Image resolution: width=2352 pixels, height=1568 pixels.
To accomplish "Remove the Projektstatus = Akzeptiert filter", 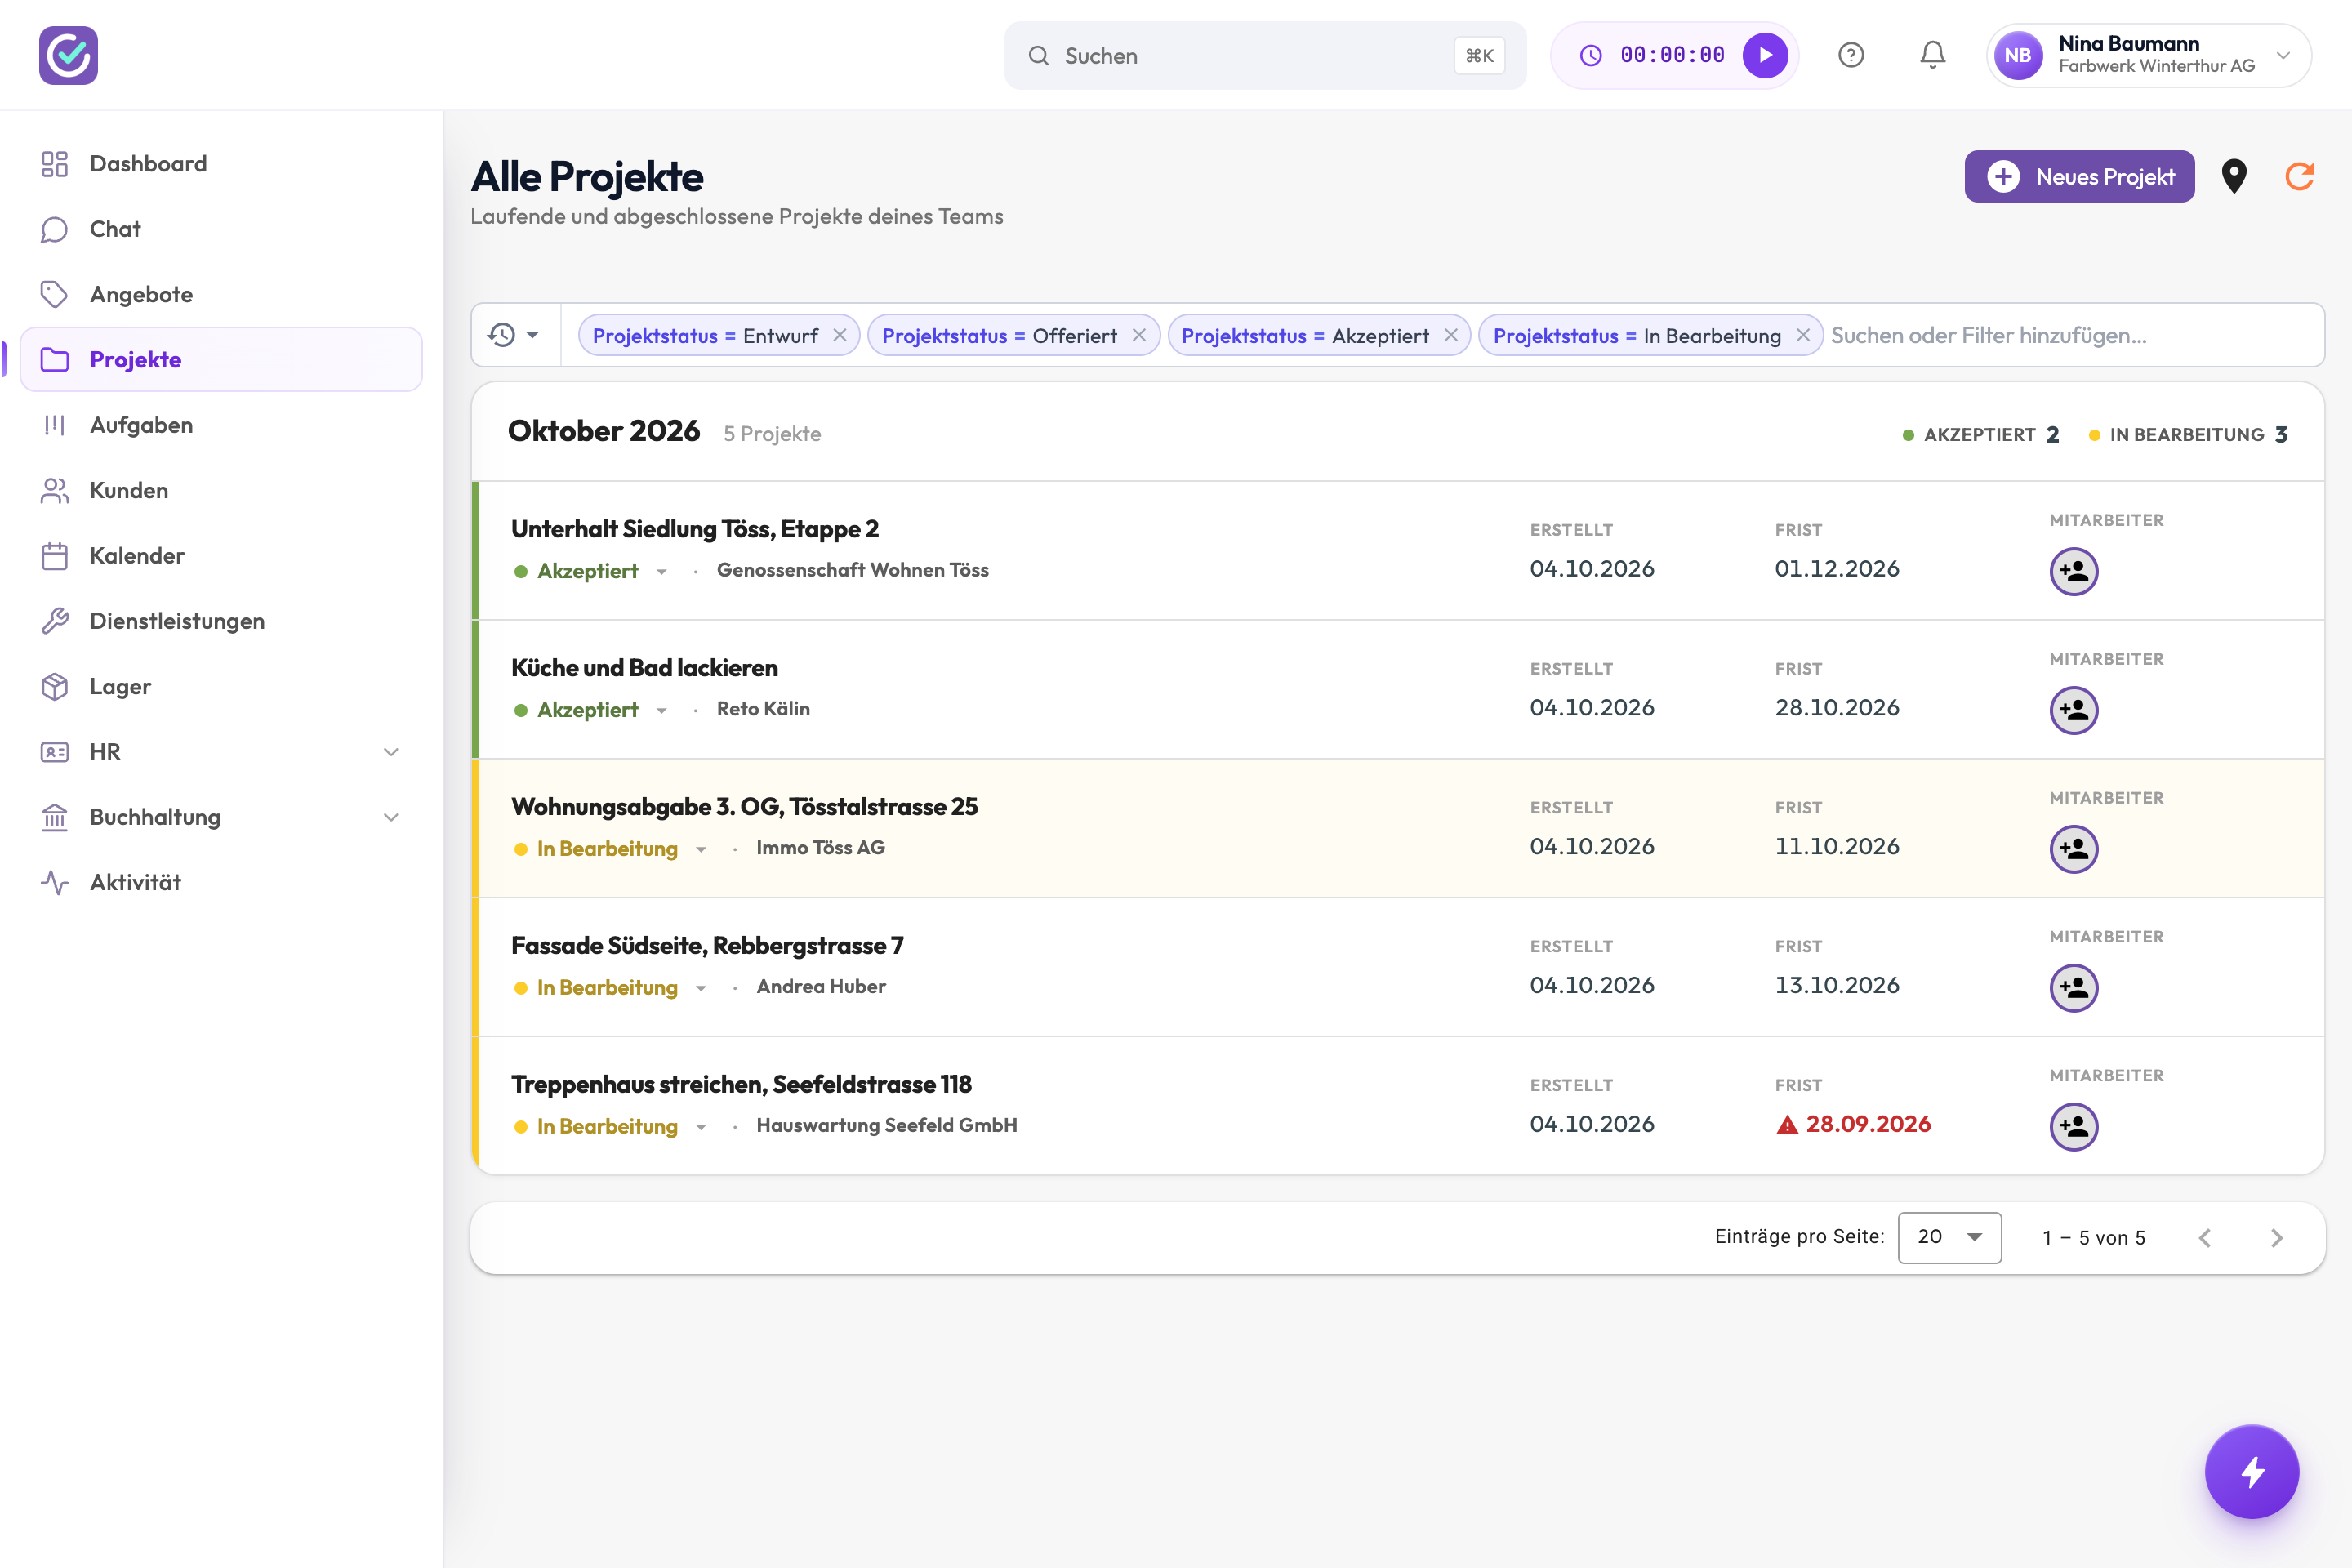I will (x=1451, y=335).
